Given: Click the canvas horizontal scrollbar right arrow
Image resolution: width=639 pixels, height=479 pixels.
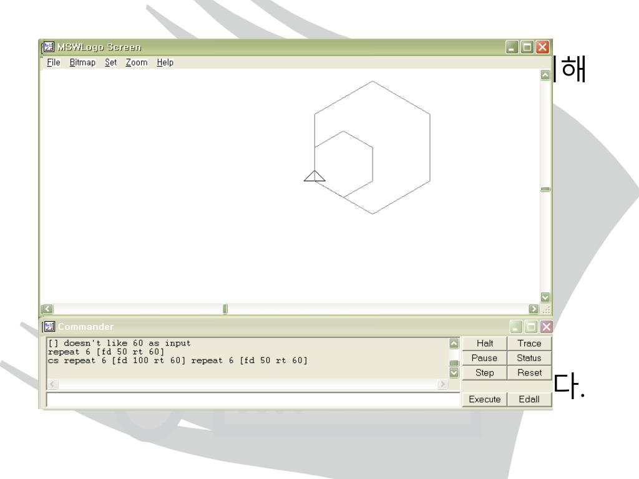Looking at the screenshot, I should [x=533, y=309].
